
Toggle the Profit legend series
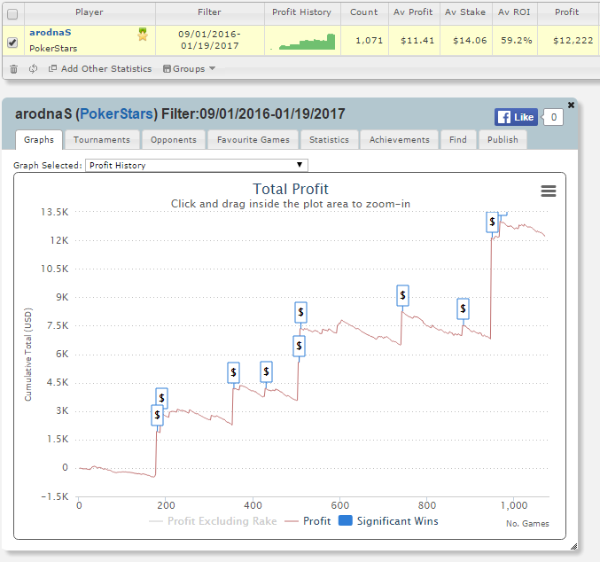(x=308, y=521)
